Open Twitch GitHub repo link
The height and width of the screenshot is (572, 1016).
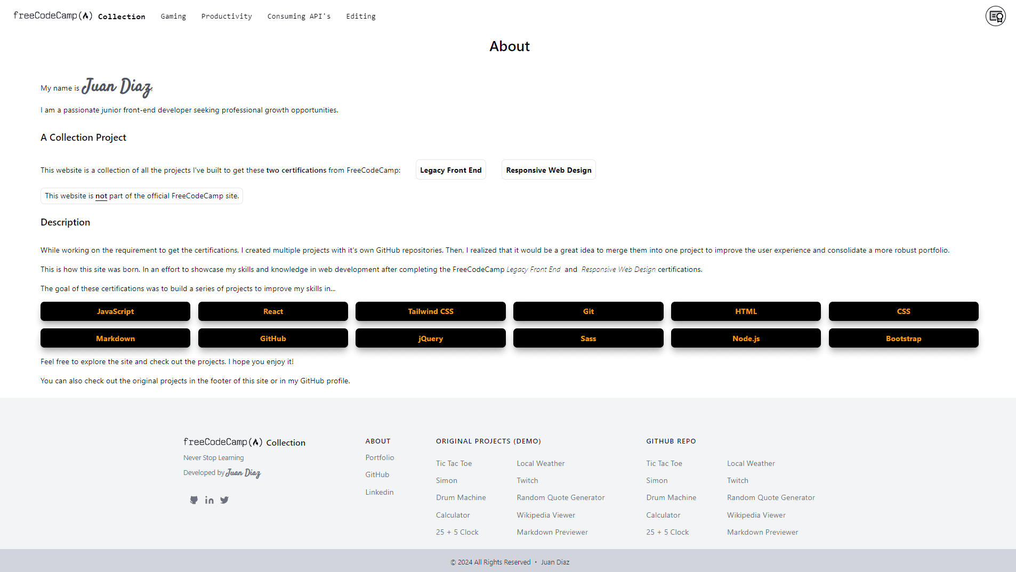738,480
